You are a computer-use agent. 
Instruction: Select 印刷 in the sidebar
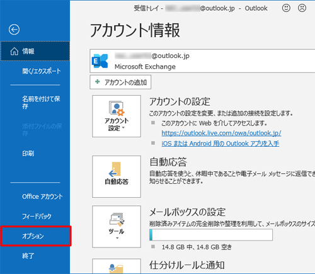coord(28,153)
